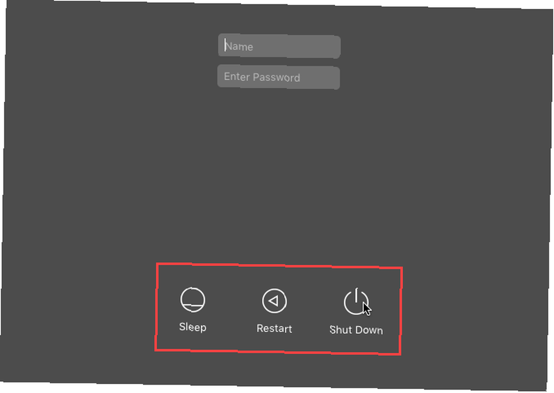Image resolution: width=554 pixels, height=393 pixels.
Task: Click the right end of the password field
Action: coord(333,77)
